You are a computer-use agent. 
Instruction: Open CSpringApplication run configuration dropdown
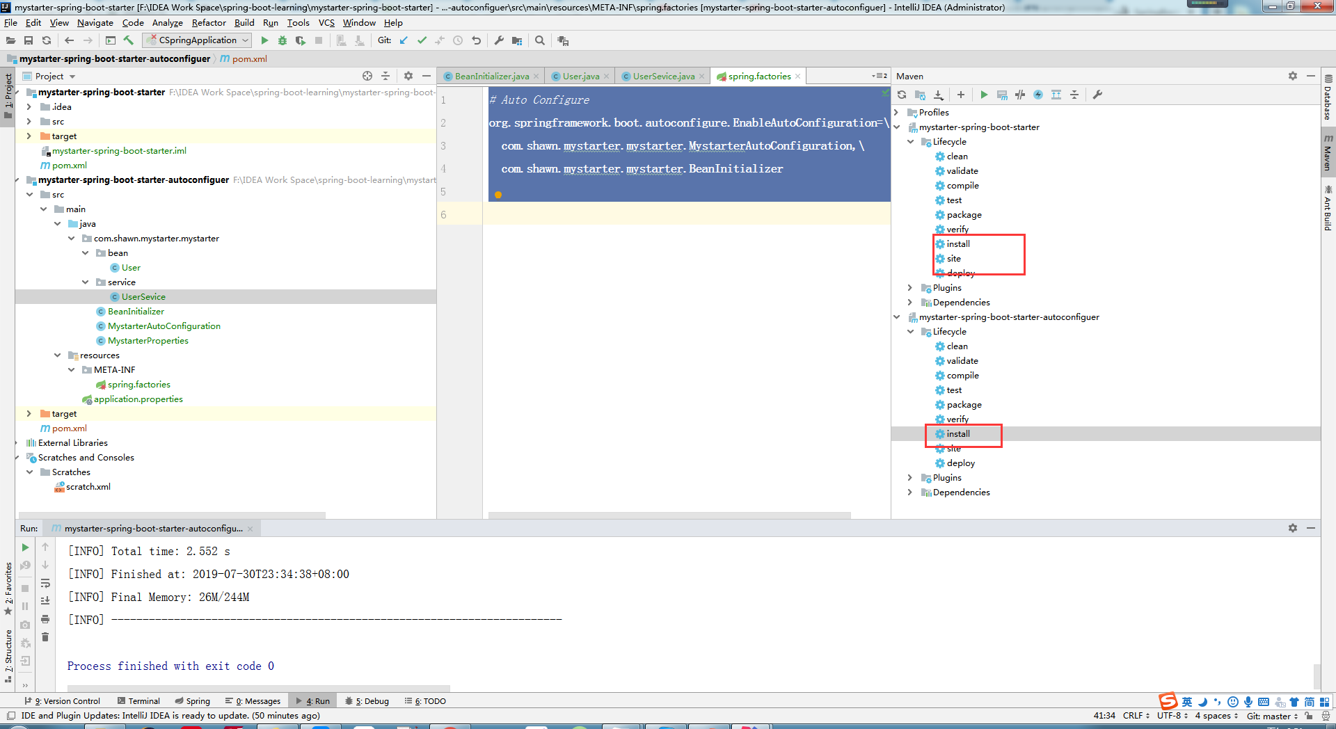[198, 40]
